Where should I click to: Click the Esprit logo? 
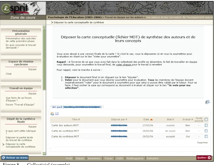point(15,8)
